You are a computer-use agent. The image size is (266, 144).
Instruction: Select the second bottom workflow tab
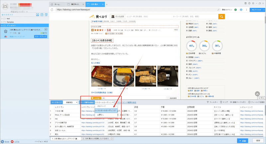[97, 139]
